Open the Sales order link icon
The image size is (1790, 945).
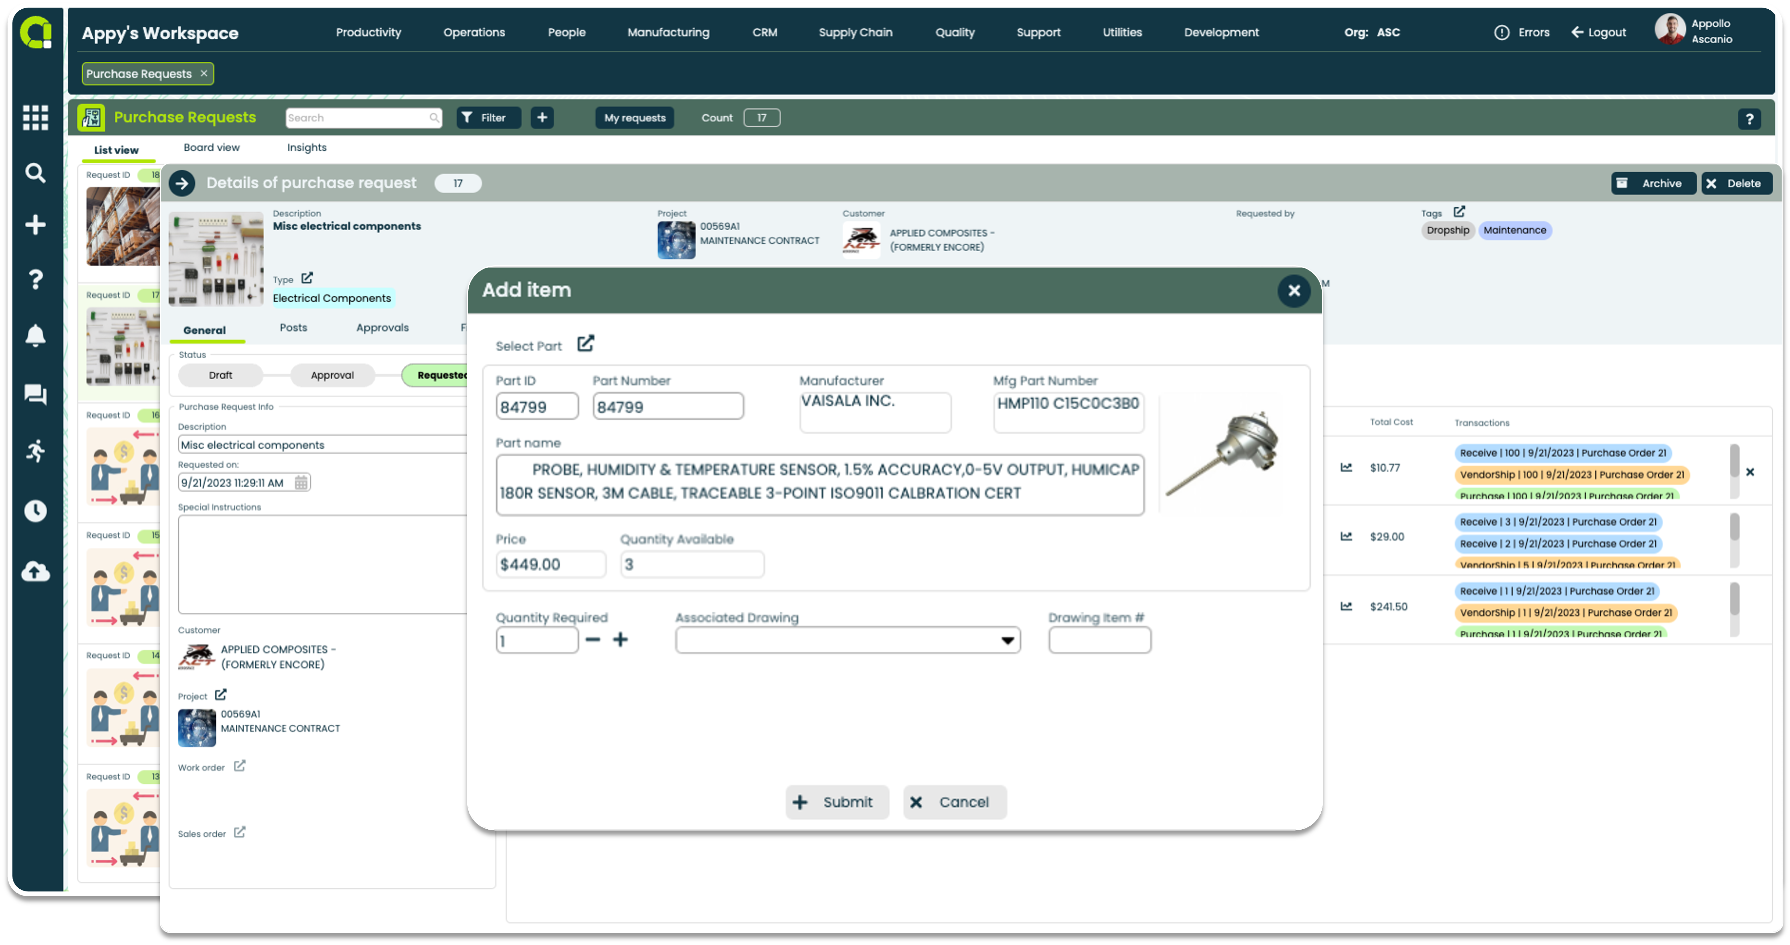pos(240,832)
